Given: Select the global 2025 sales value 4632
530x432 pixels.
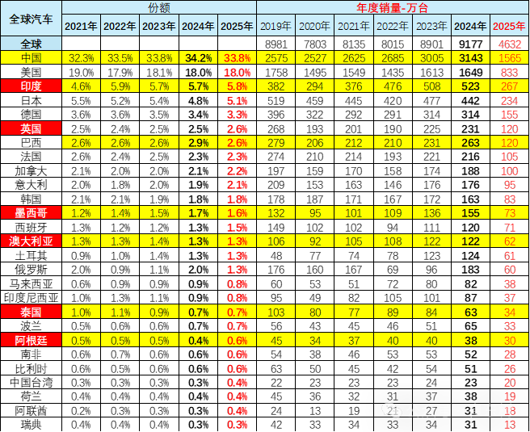Looking at the screenshot, I should (510, 44).
